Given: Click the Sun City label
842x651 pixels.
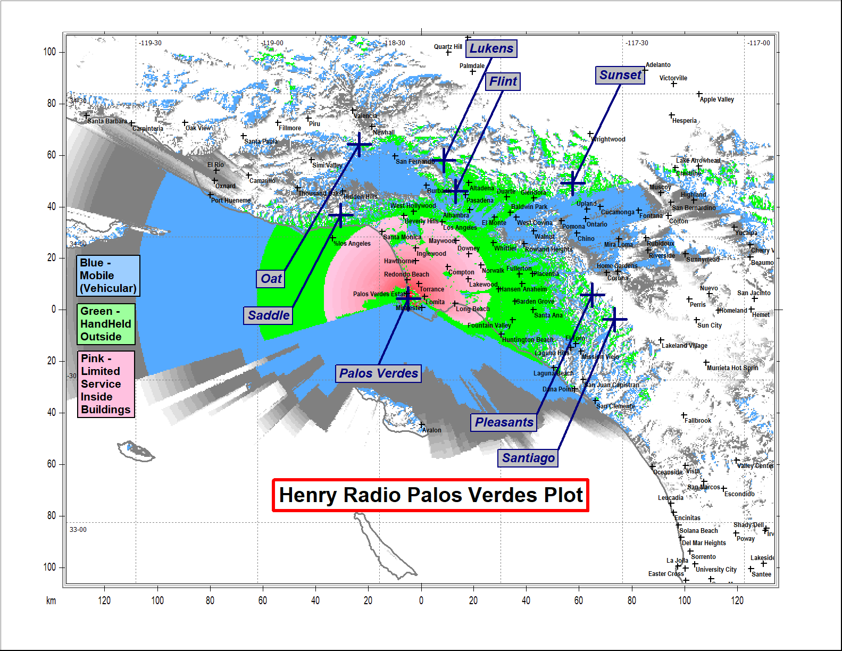Looking at the screenshot, I should pos(710,325).
